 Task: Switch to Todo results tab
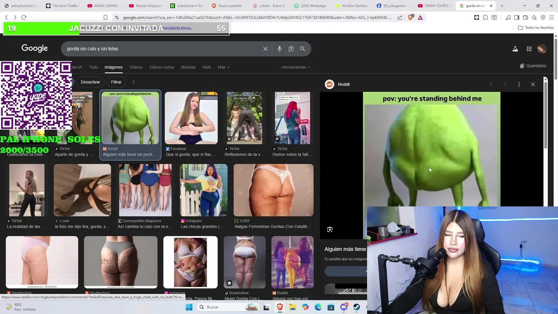pyautogui.click(x=93, y=67)
